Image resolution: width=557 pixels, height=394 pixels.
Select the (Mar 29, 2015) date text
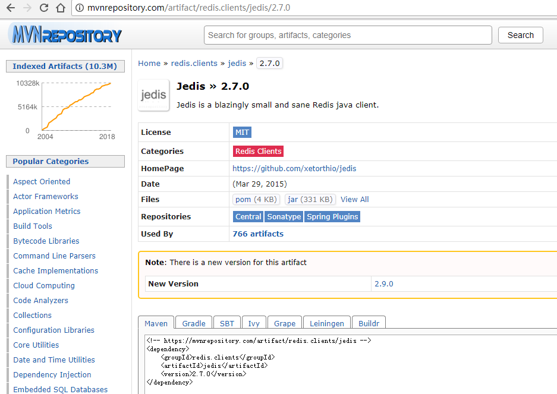coord(260,184)
